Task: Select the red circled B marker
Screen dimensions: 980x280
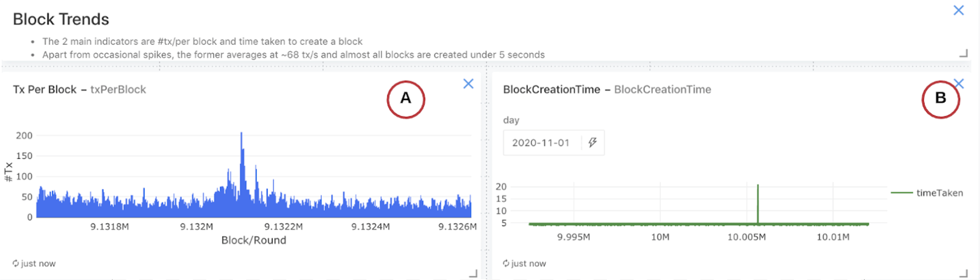Action: click(x=940, y=99)
